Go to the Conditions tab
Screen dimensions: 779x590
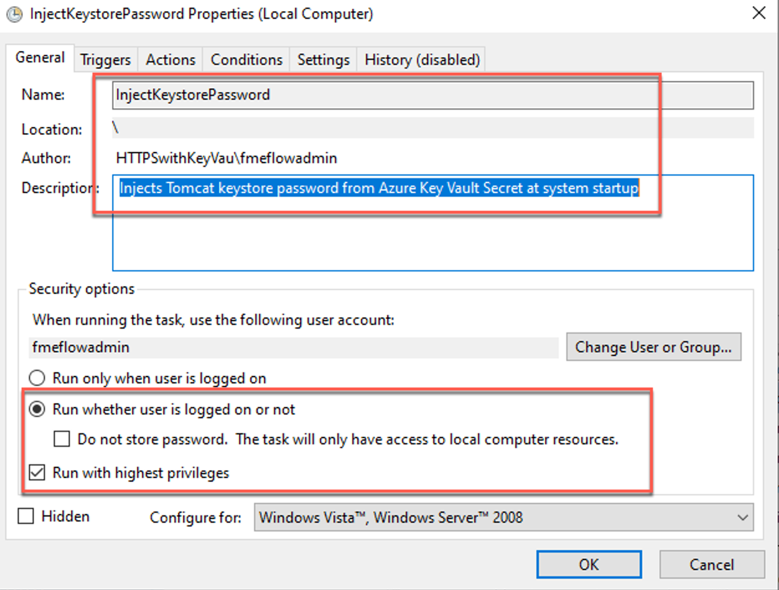pos(246,60)
